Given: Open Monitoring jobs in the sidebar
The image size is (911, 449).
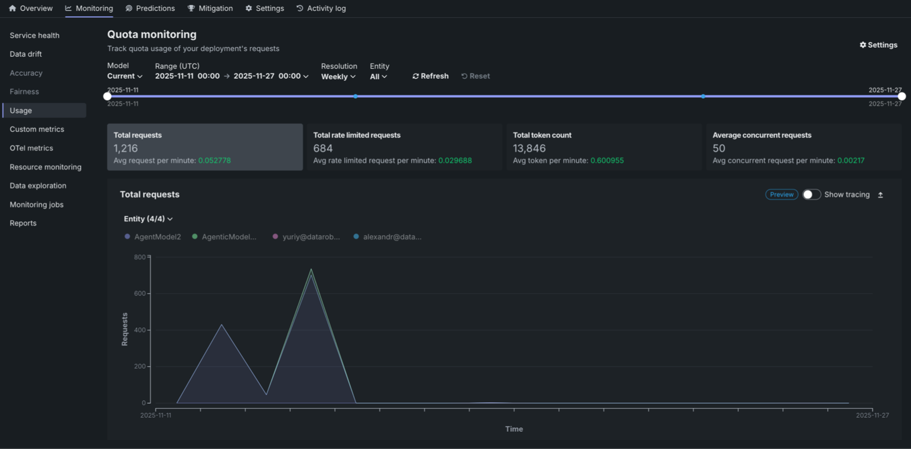Looking at the screenshot, I should click(x=37, y=205).
